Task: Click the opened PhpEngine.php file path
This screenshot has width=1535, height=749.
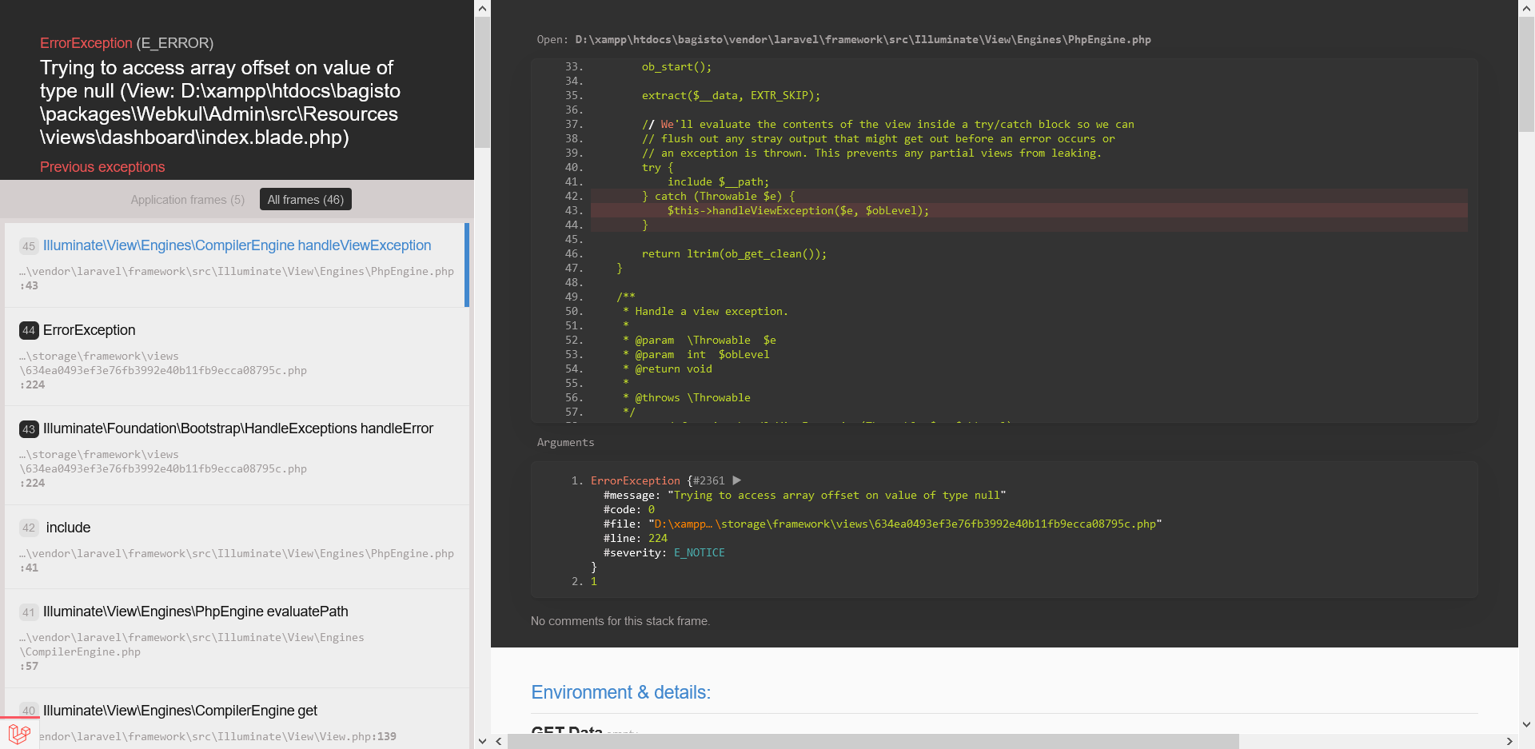Action: pyautogui.click(x=863, y=39)
